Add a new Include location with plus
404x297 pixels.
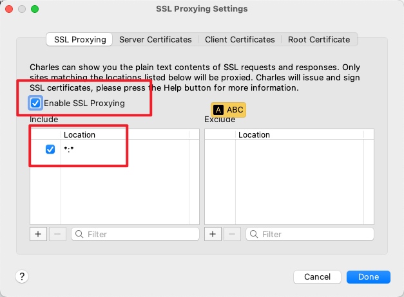point(38,234)
